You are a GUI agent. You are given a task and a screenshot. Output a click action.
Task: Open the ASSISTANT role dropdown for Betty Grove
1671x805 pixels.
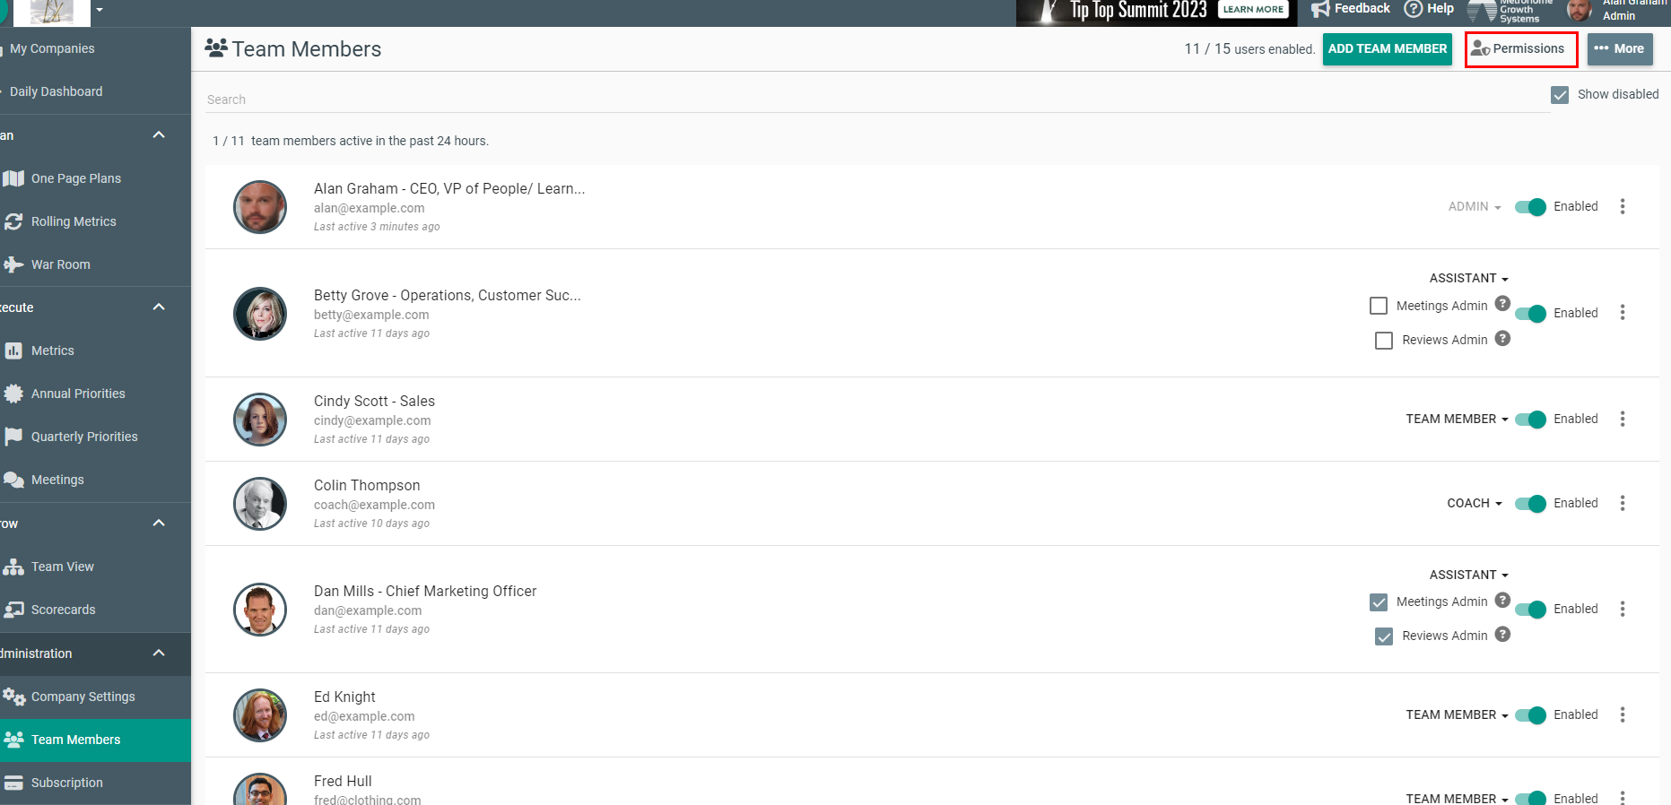[x=1468, y=278]
